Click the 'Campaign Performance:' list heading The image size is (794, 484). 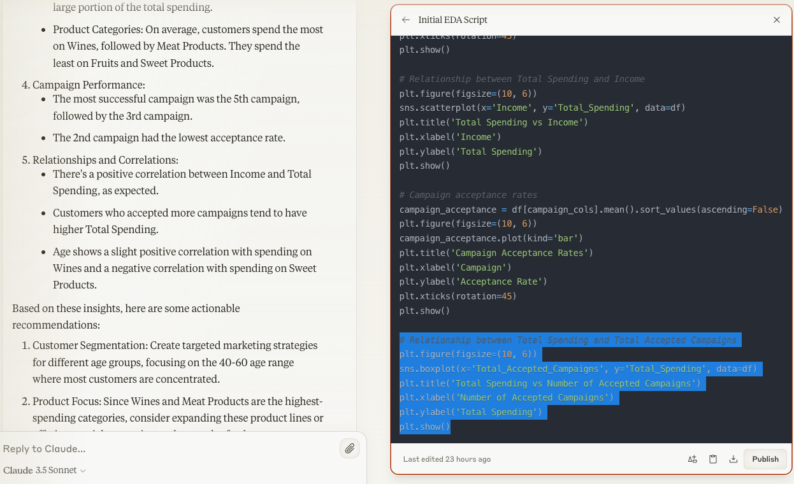click(89, 85)
